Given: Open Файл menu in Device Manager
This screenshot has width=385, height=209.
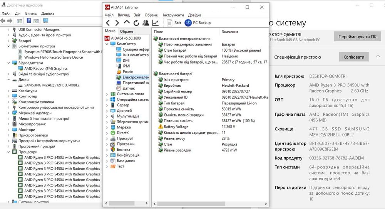Looking at the screenshot, I should point(6,13).
